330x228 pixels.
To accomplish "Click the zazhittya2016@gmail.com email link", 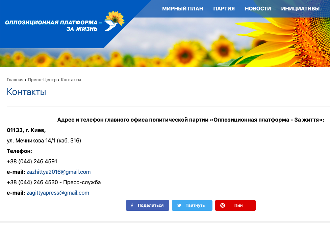I will pos(58,172).
